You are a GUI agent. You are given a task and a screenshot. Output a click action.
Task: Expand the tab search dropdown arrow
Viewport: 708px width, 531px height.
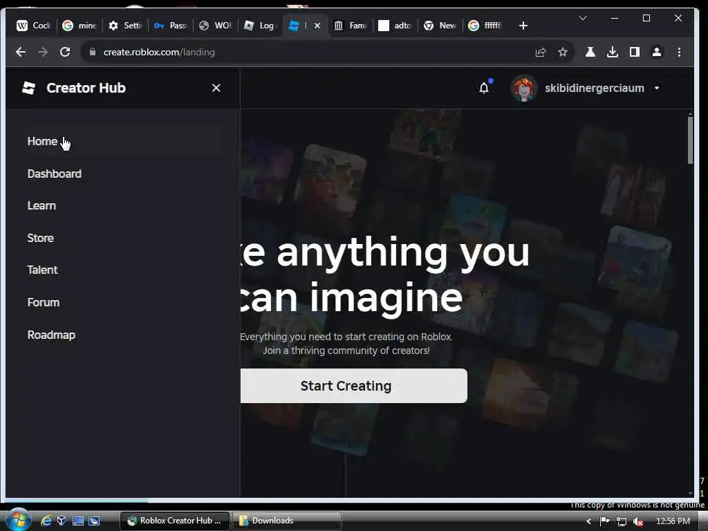pyautogui.click(x=583, y=18)
